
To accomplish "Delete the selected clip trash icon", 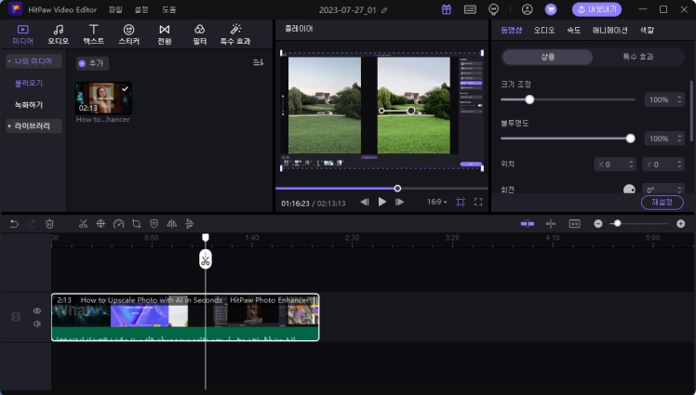I will coord(49,224).
